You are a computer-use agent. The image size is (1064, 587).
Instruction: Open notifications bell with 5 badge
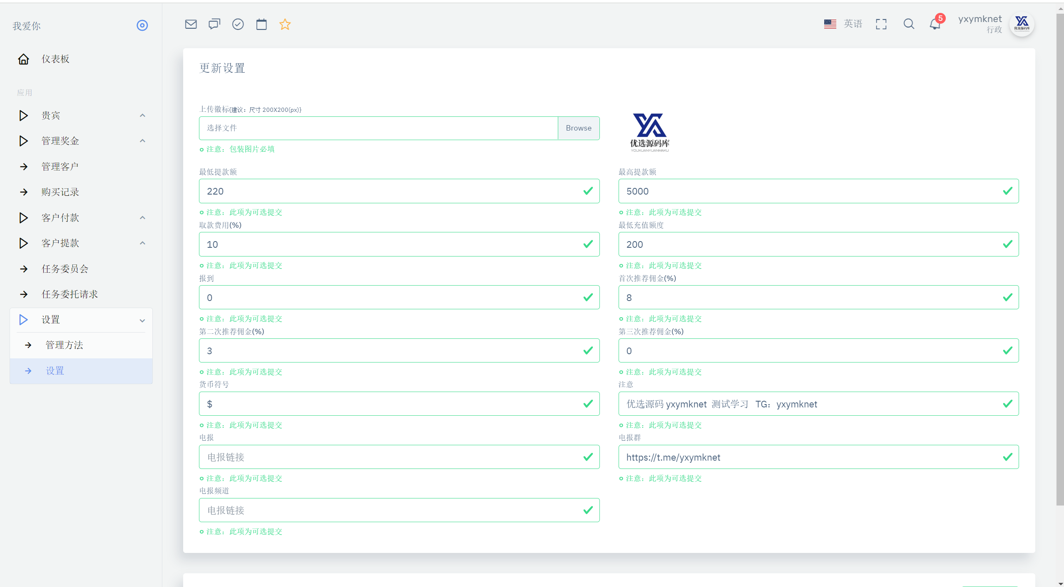936,23
